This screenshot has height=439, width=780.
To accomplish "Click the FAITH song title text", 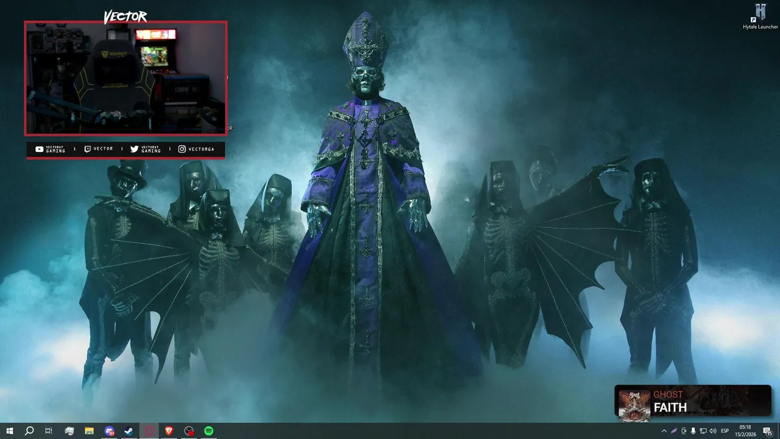I will [670, 408].
